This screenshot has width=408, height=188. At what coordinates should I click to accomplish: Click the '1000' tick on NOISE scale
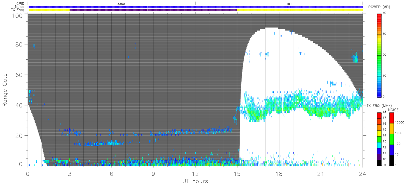tap(399, 133)
